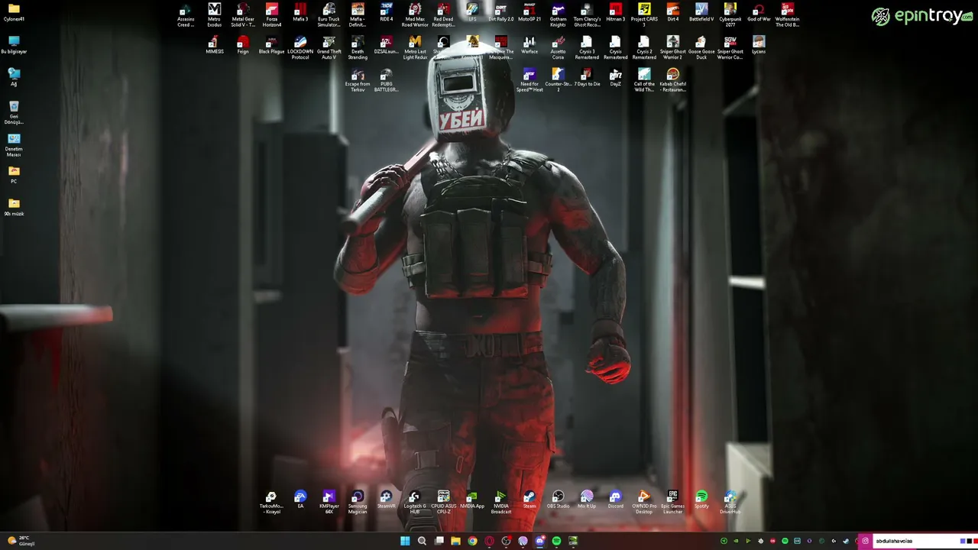Click the Steam icon in system tray
Screen dimensions: 978x550
point(845,541)
